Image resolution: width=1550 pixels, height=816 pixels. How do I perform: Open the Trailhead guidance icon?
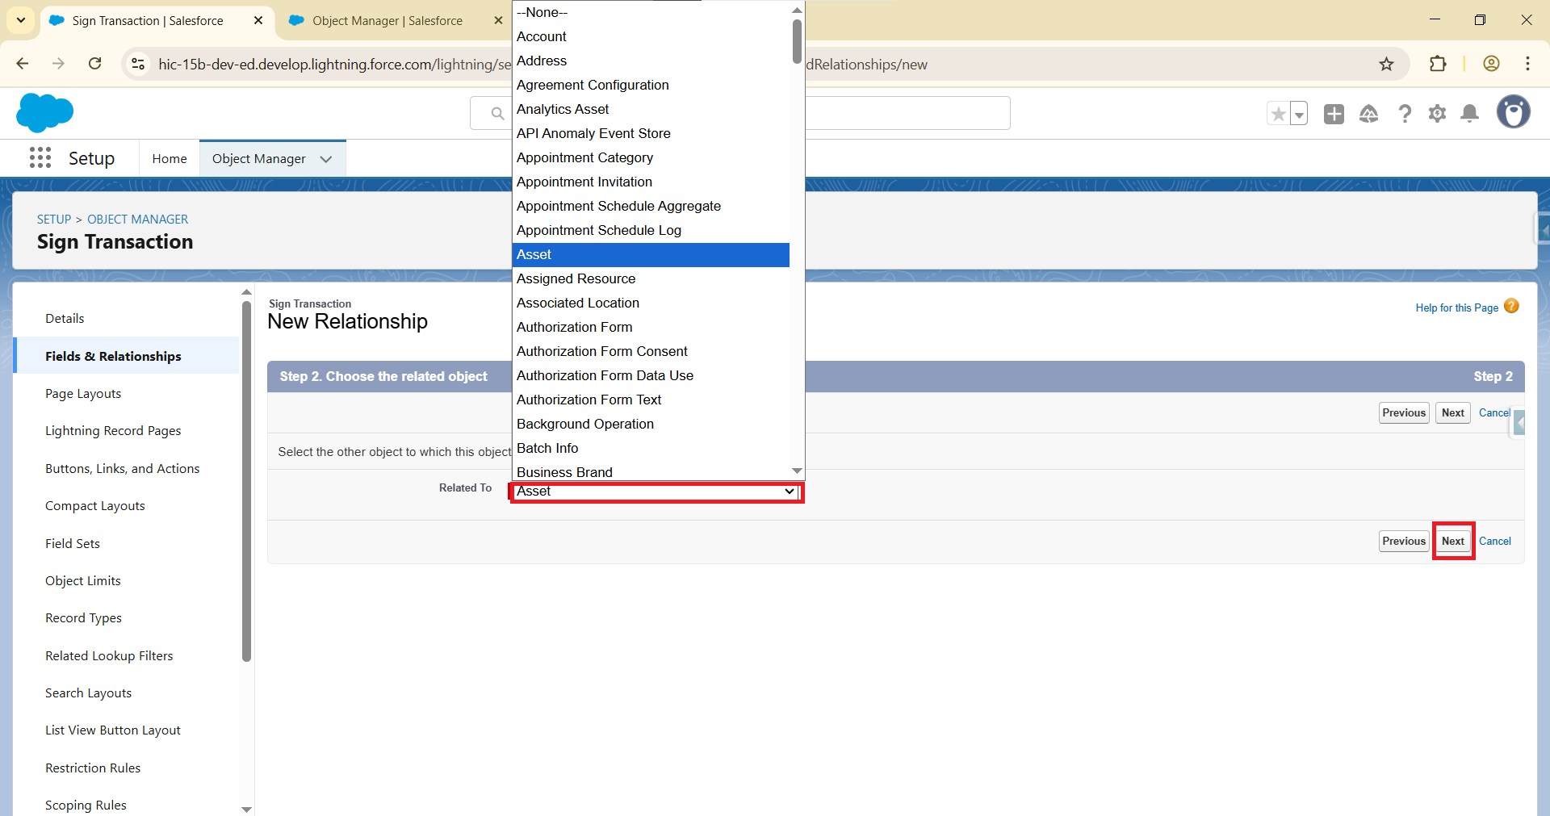coord(1369,114)
